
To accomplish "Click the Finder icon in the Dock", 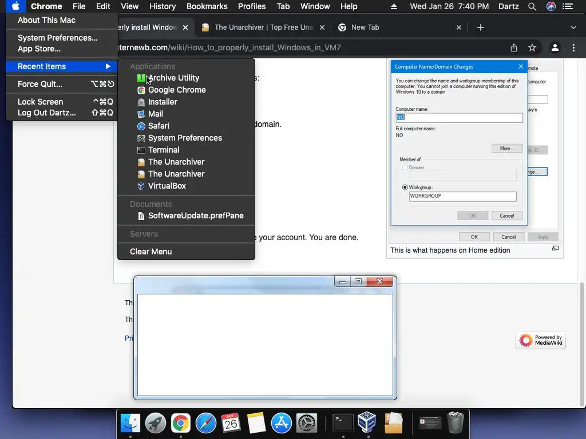I will point(130,423).
